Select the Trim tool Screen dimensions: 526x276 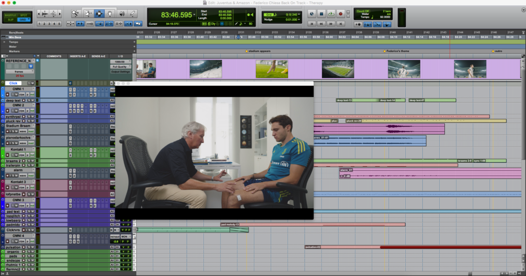click(x=88, y=13)
